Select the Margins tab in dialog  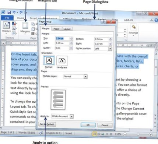click(x=46, y=28)
